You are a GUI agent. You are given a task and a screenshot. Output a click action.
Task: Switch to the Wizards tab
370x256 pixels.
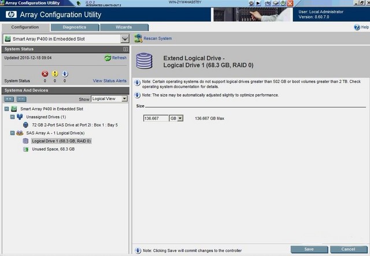(x=124, y=27)
